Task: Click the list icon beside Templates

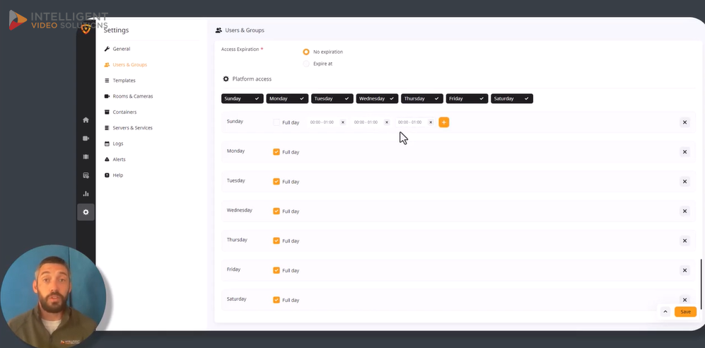Action: tap(107, 81)
